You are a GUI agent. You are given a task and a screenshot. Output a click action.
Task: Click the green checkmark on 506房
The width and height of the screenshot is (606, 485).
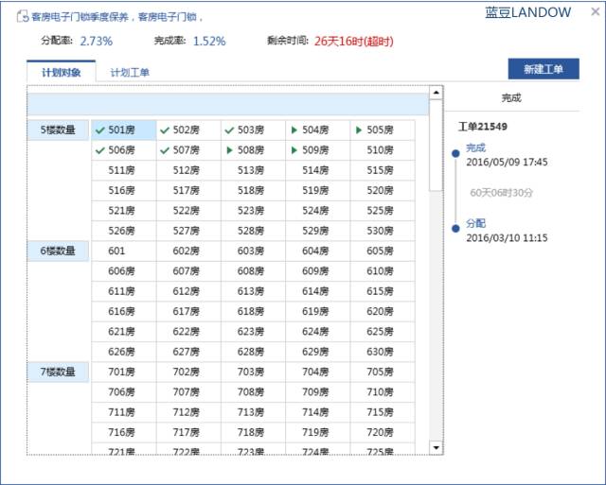coord(100,150)
